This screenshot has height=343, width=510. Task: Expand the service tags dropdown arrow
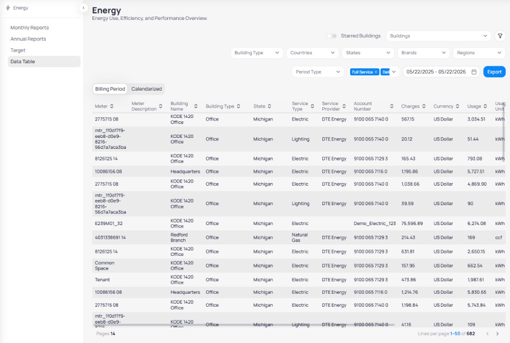tap(394, 72)
